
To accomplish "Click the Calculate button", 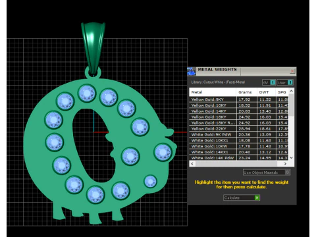I will [x=242, y=197].
